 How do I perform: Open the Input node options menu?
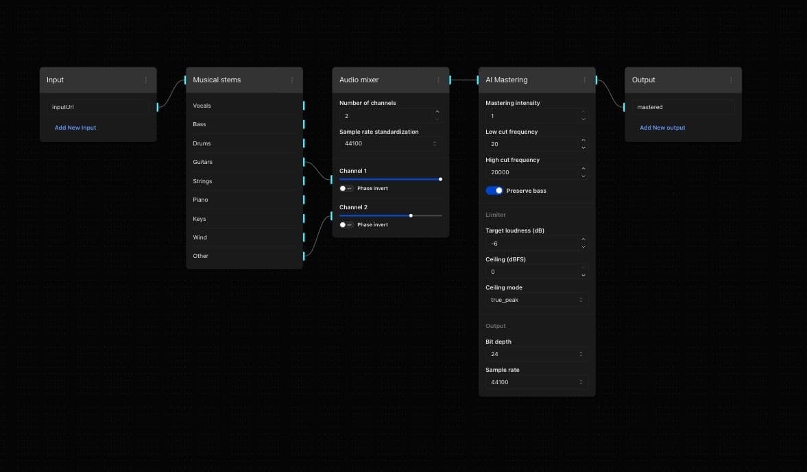pyautogui.click(x=145, y=80)
